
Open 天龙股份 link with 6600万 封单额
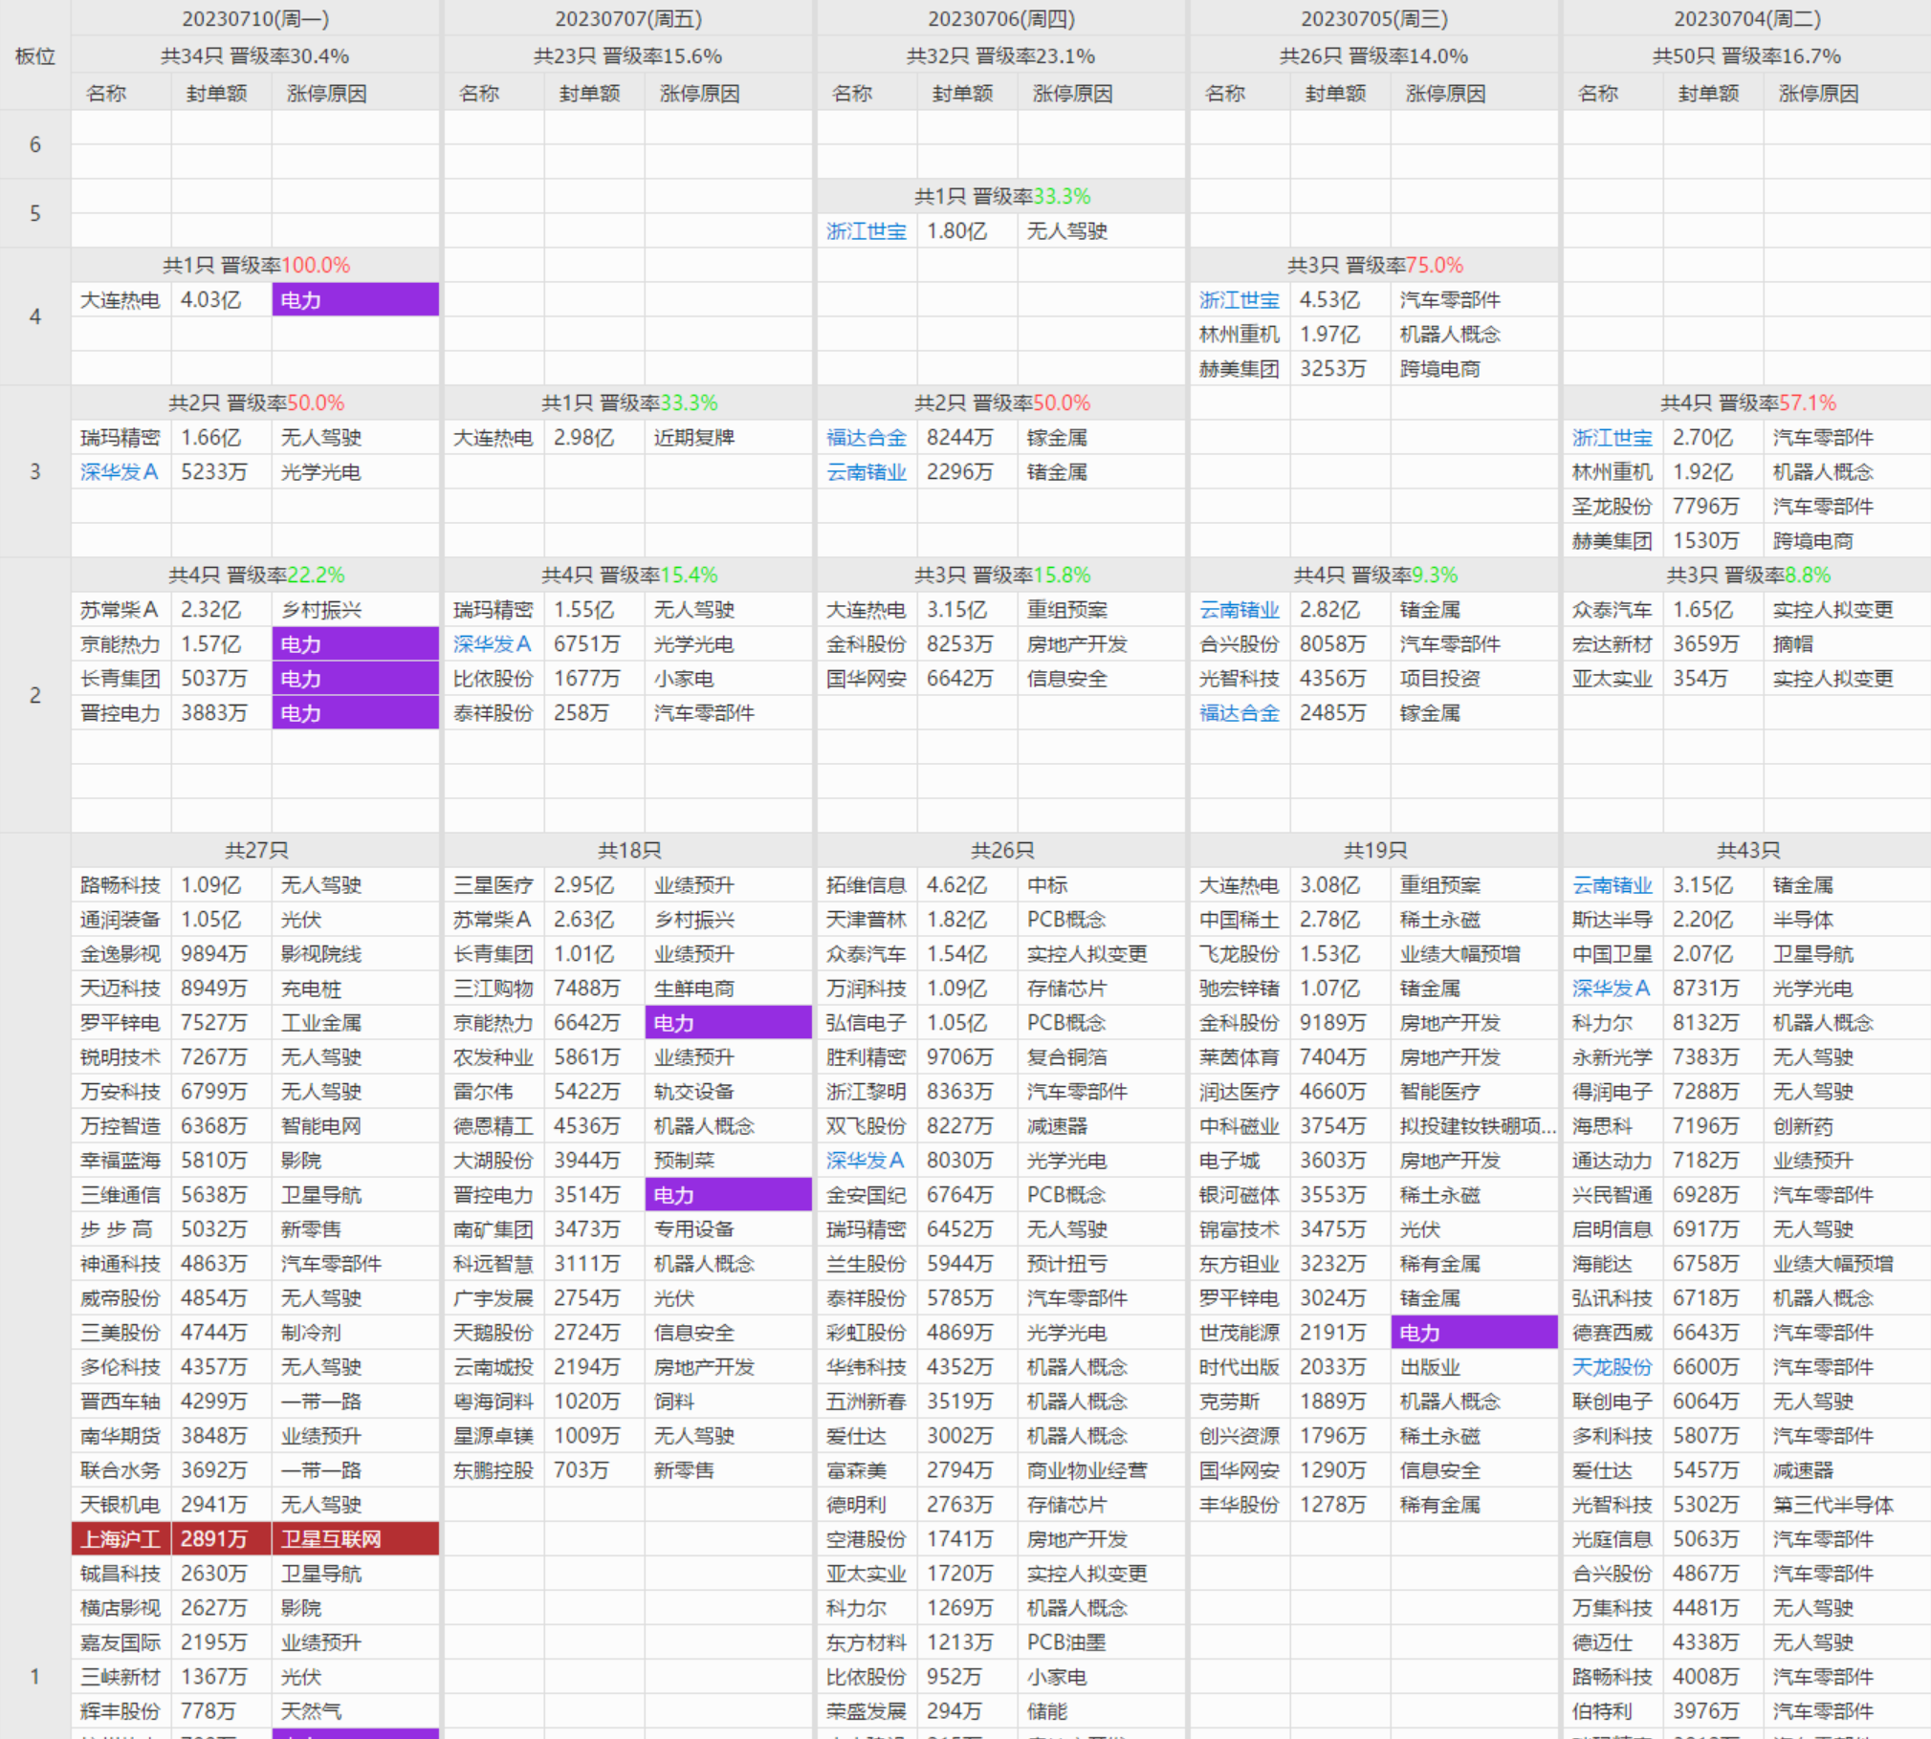(1613, 1367)
